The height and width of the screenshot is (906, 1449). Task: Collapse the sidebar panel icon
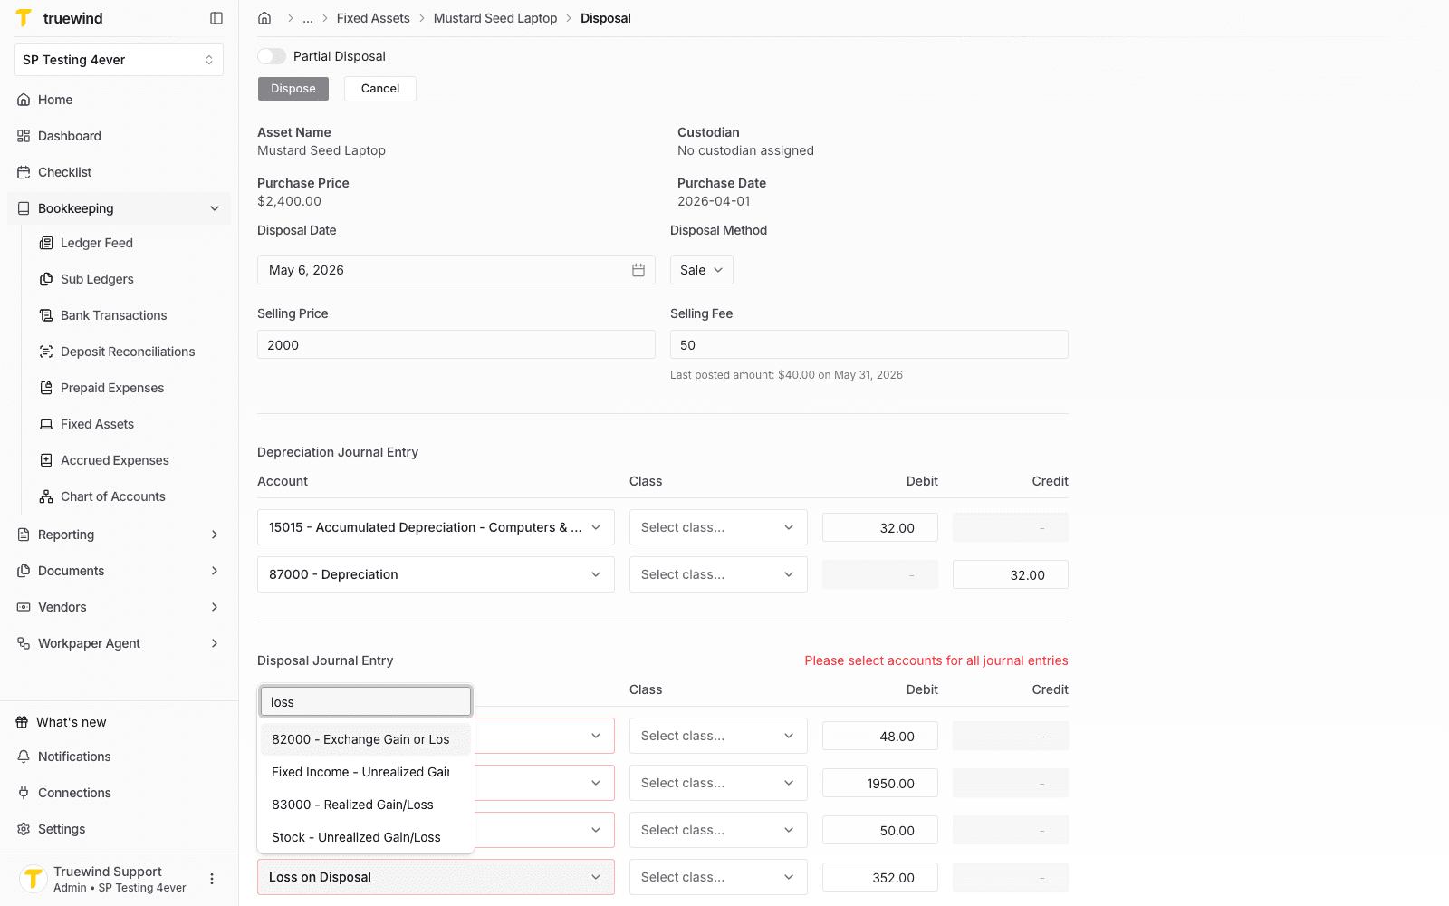tap(216, 18)
